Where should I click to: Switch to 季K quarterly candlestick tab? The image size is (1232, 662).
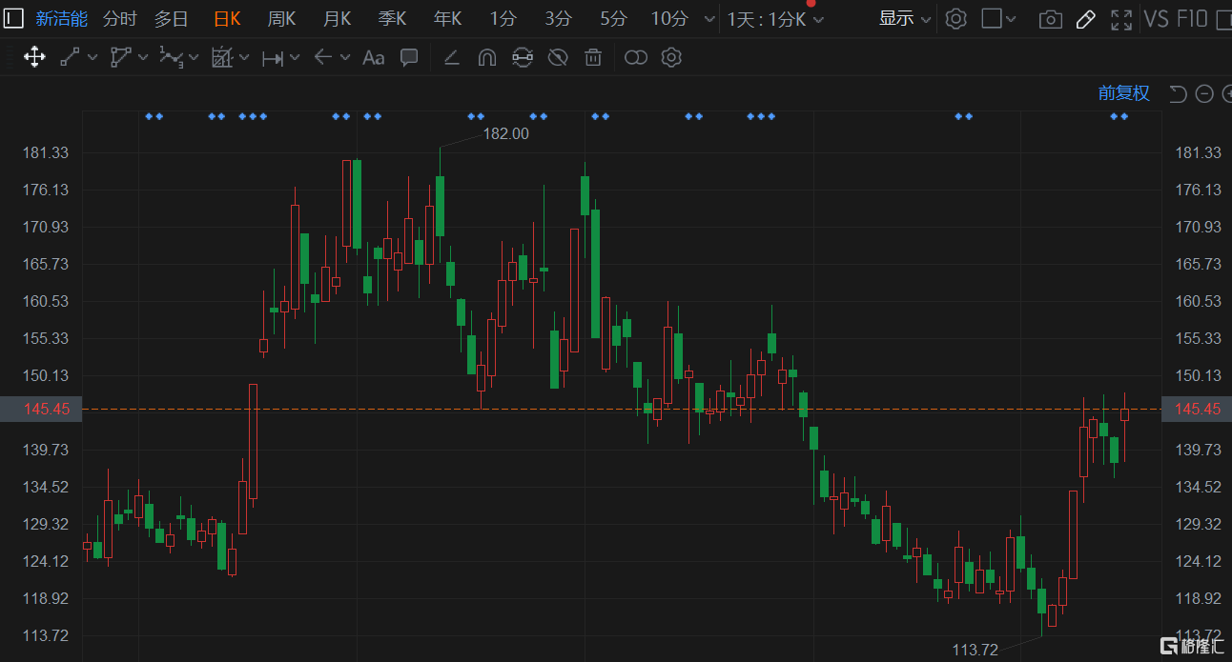[x=393, y=18]
